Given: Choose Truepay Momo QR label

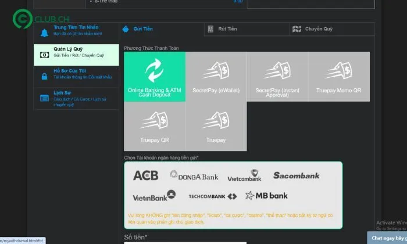Looking at the screenshot, I should (339, 91).
